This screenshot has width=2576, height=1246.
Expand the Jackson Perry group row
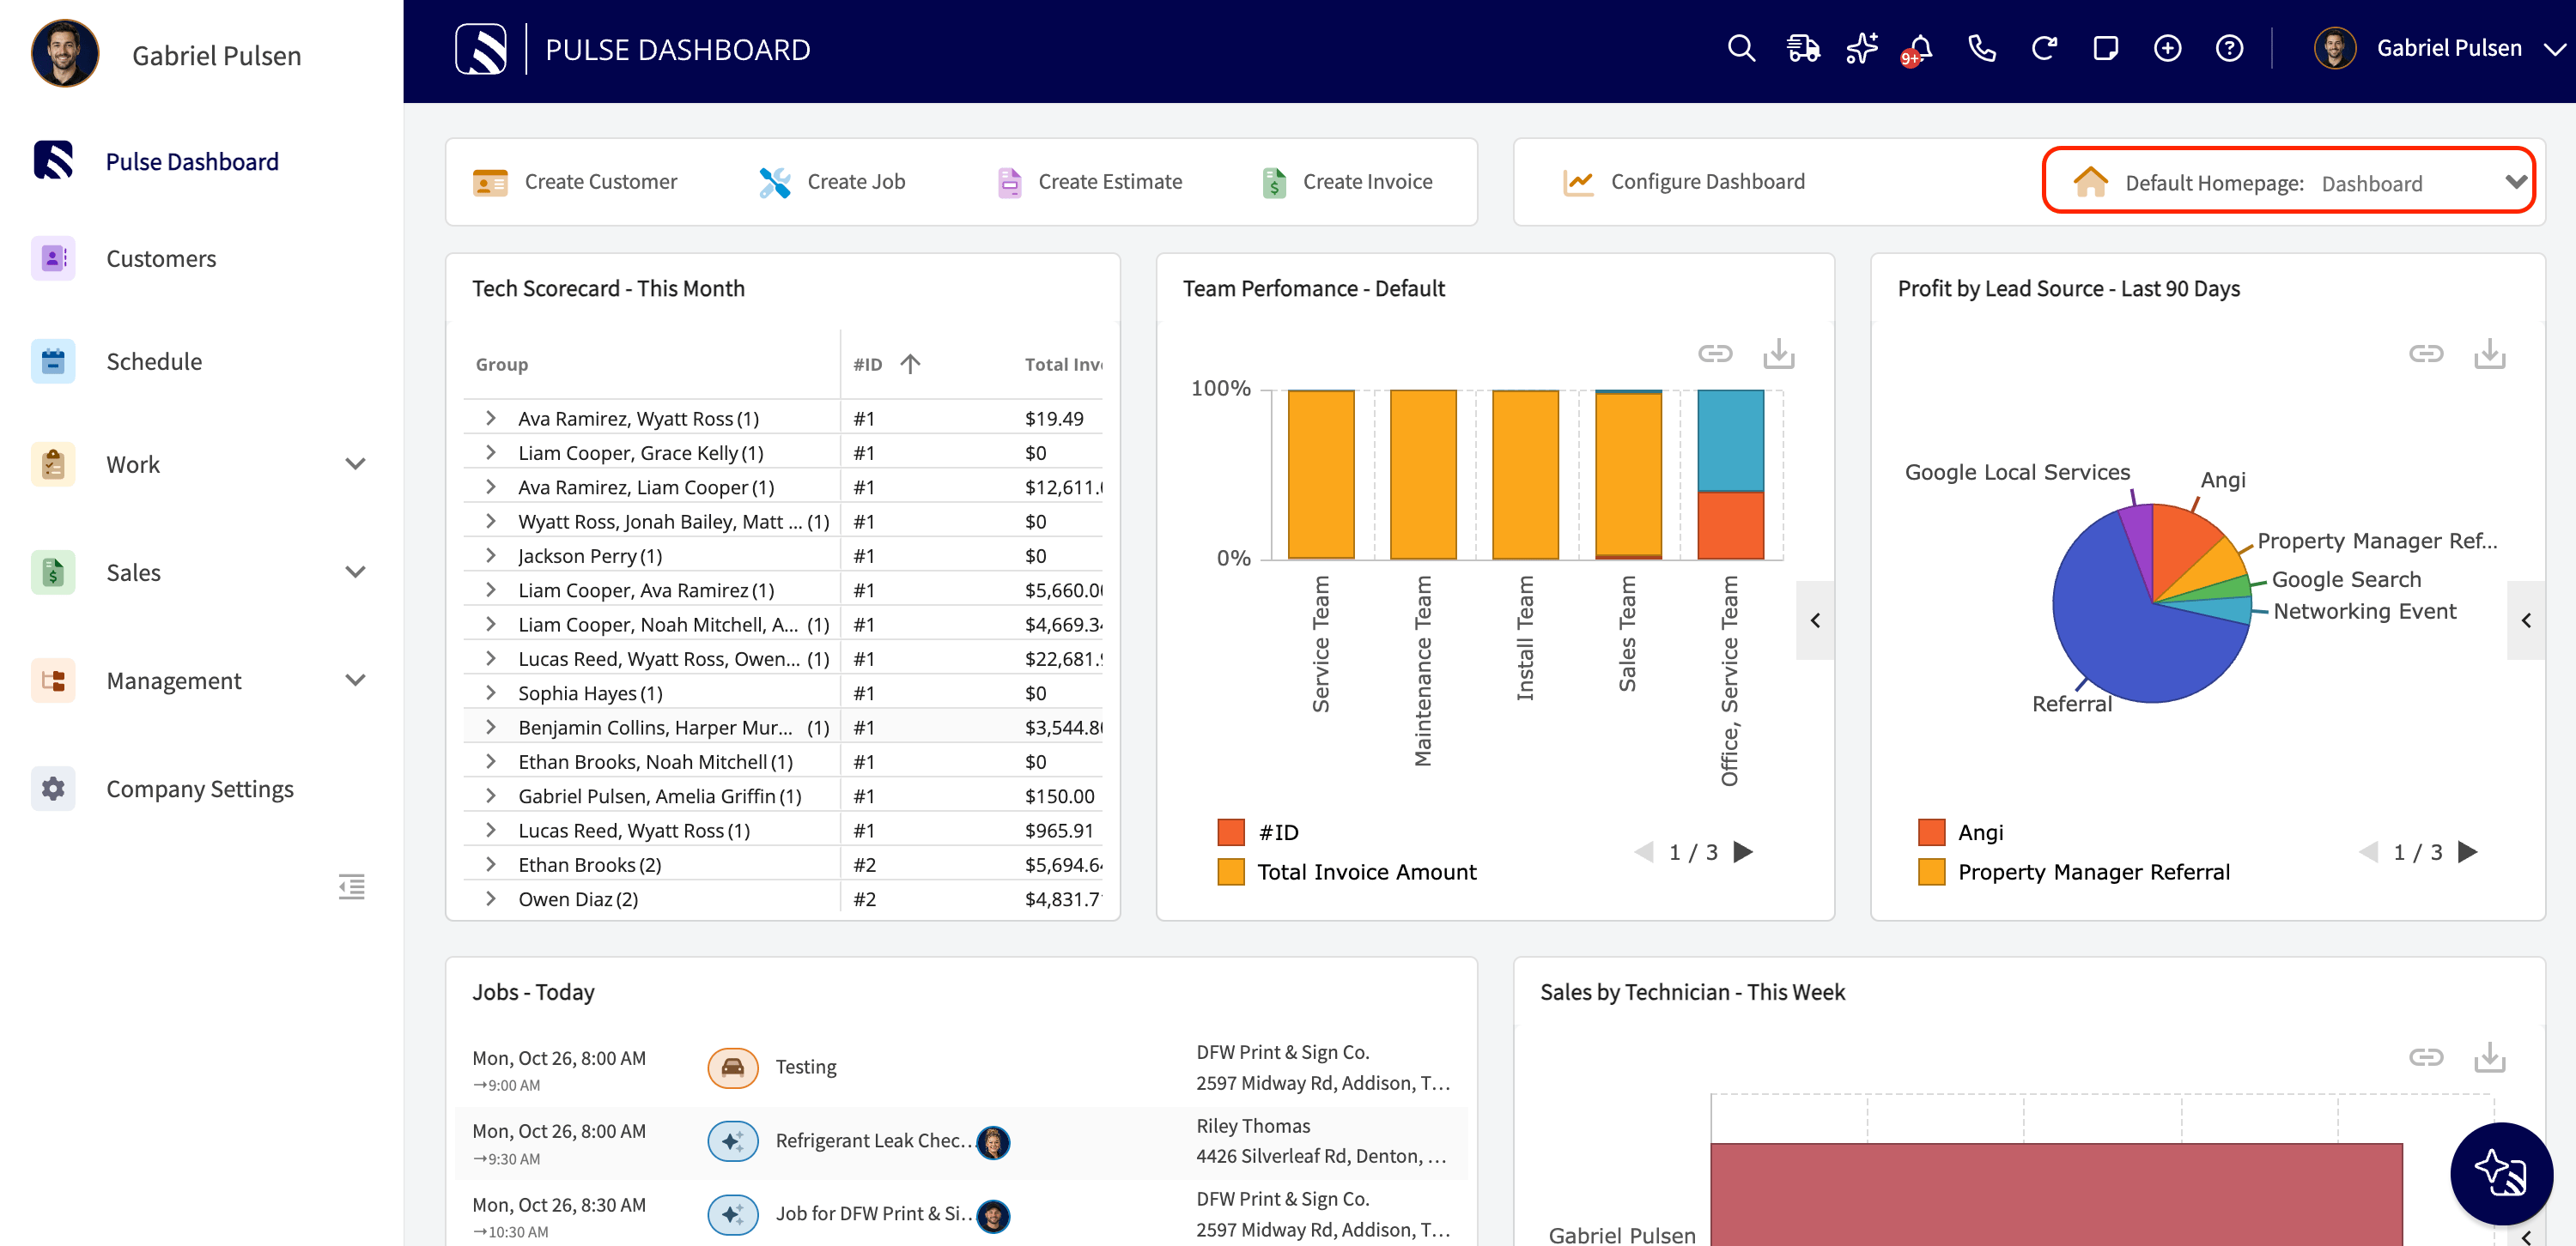tap(491, 554)
